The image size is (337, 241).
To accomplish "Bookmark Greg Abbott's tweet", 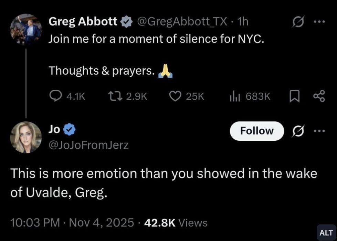I will pos(294,96).
